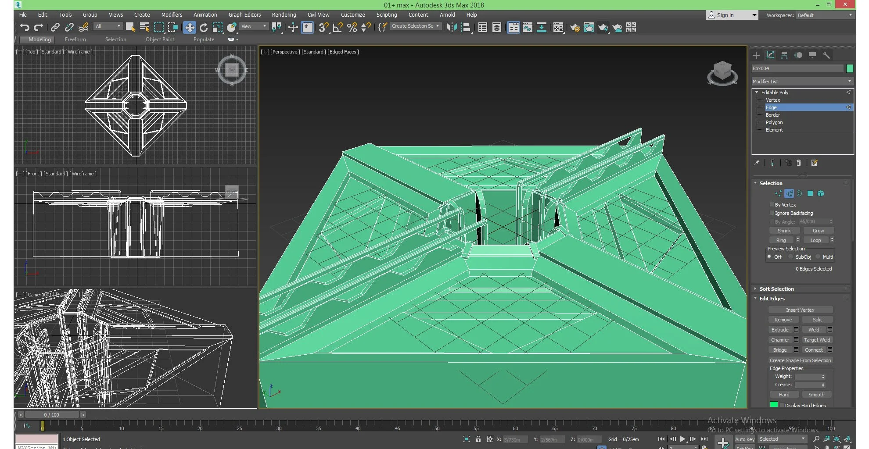This screenshot has height=449, width=869.
Task: Open the Utilities wrench panel
Action: pyautogui.click(x=826, y=55)
